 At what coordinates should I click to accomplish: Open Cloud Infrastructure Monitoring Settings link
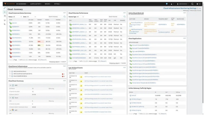[180, 8]
